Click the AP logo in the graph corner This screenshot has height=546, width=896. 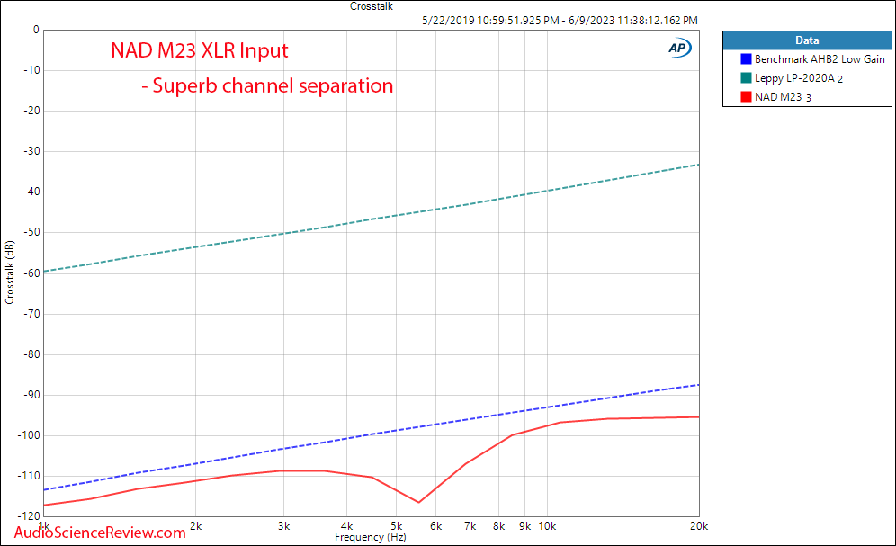679,48
